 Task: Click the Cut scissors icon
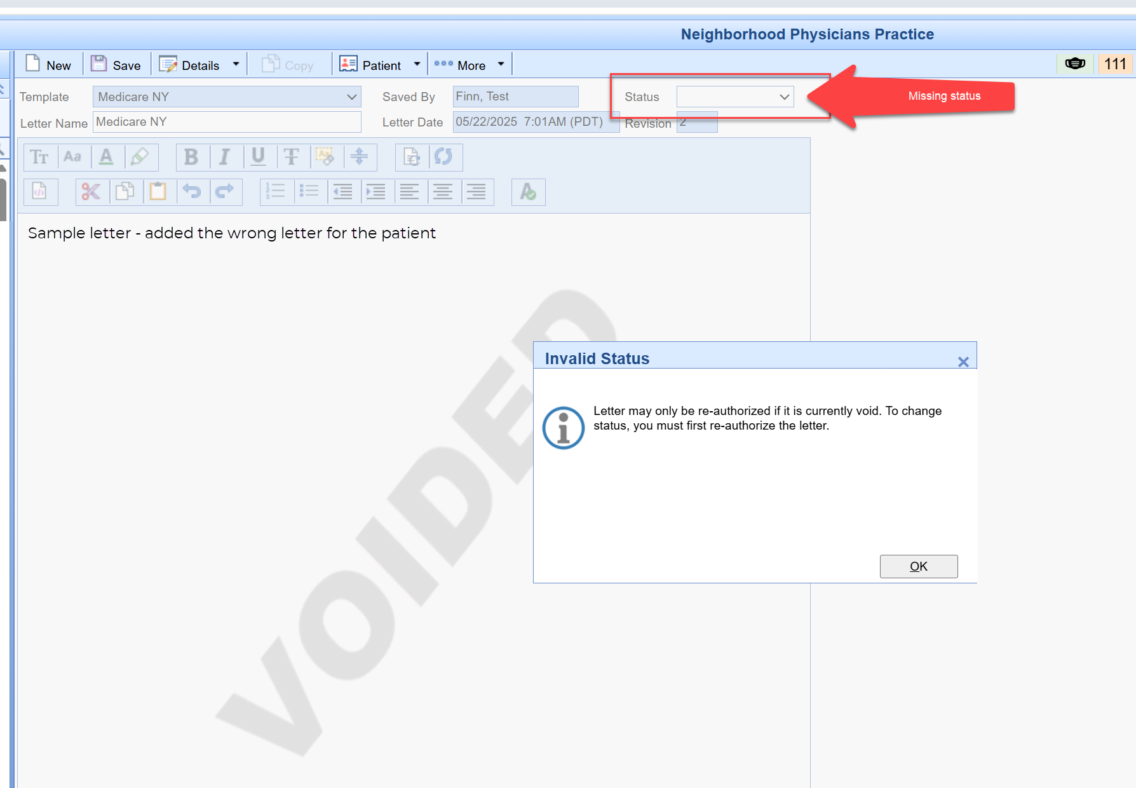91,192
